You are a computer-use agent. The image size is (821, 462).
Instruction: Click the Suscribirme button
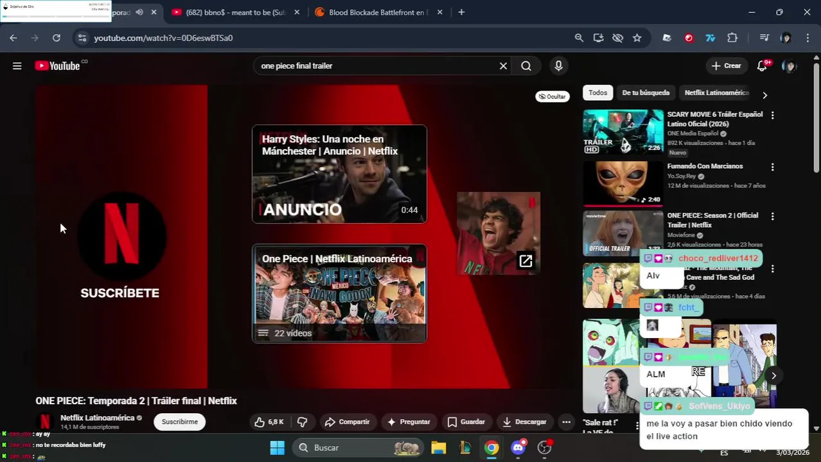(180, 422)
